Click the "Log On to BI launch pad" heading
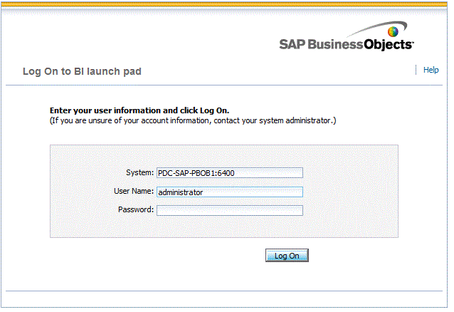 [82, 71]
